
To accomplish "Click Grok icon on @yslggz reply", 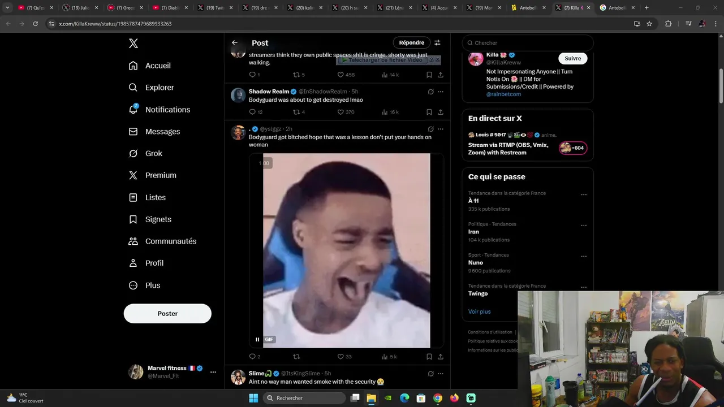I will point(430,129).
